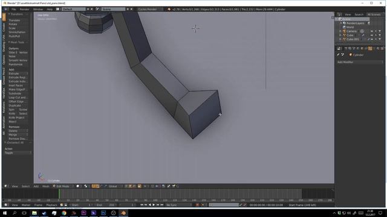Viewport: 387px width, 217px height.
Task: Click Blender icon in taskbar
Action: (123, 213)
